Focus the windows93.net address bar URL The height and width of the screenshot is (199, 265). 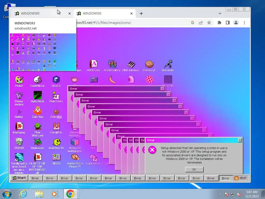104,23
